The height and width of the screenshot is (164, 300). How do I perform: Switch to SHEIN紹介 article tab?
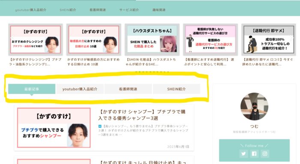[177, 89]
